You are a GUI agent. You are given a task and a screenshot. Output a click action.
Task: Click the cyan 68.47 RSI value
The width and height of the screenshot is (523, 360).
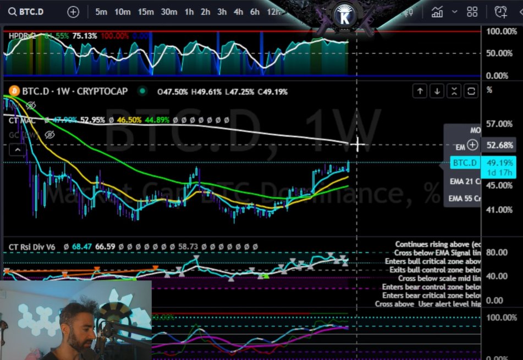[82, 247]
